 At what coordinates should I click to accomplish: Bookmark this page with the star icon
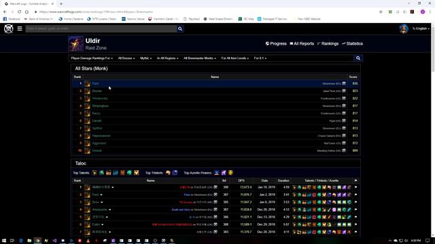click(381, 12)
